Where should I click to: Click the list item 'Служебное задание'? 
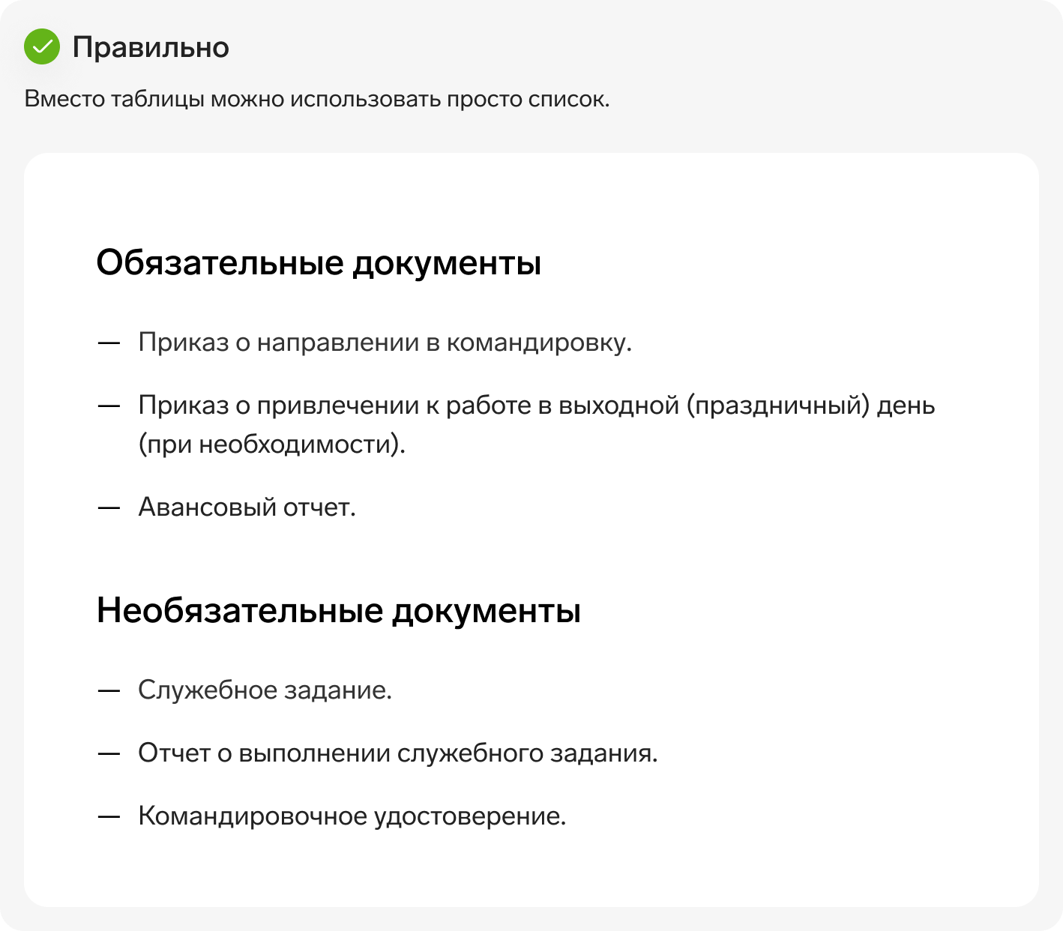point(265,690)
